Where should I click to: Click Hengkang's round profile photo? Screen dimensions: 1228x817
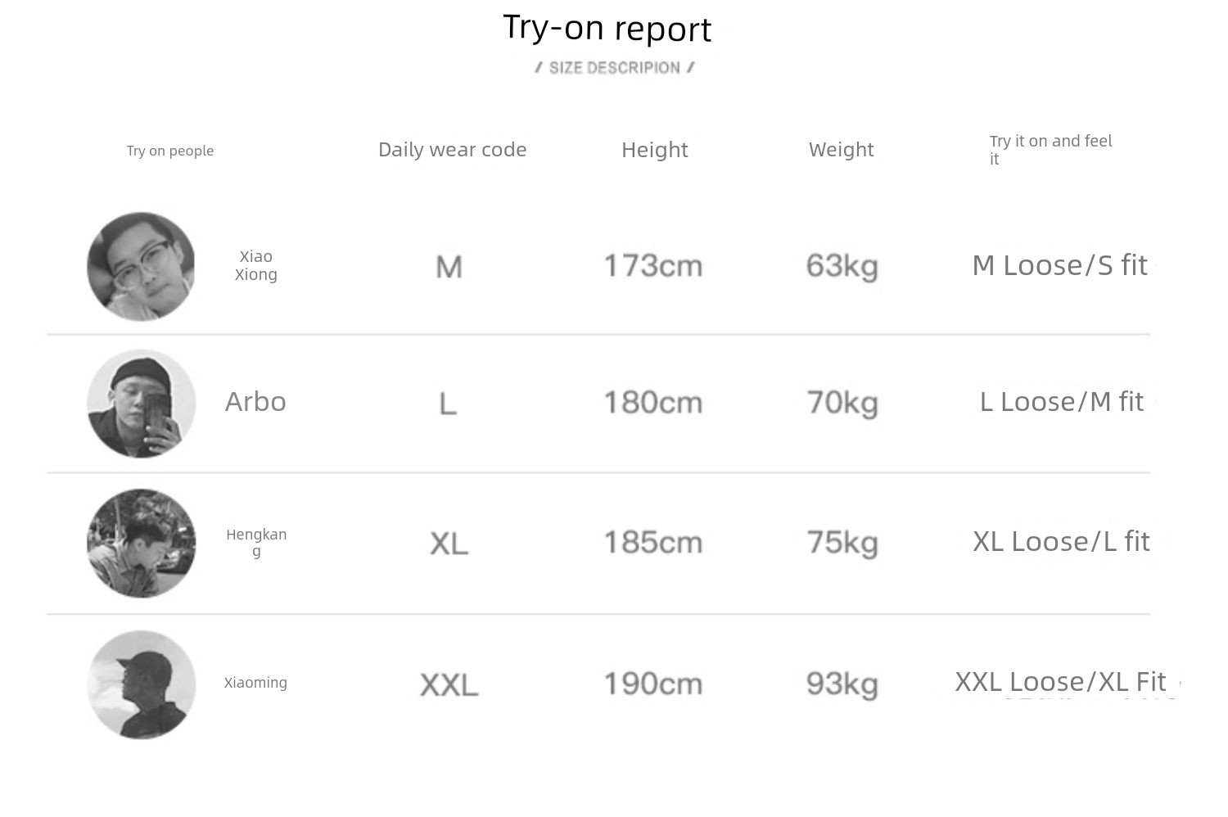[x=141, y=544]
